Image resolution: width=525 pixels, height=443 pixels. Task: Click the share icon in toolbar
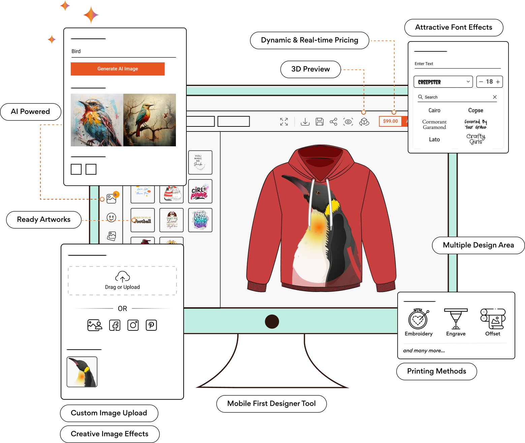(334, 122)
